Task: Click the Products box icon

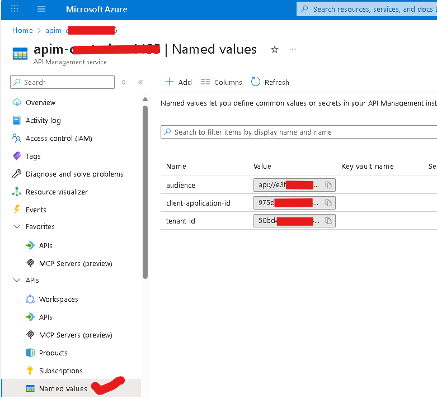Action: point(30,353)
